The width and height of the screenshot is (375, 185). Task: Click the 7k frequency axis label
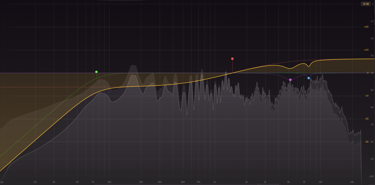point(304,182)
